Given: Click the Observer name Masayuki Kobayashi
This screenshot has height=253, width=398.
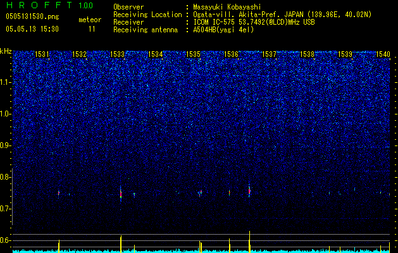Looking at the screenshot, I should [227, 7].
